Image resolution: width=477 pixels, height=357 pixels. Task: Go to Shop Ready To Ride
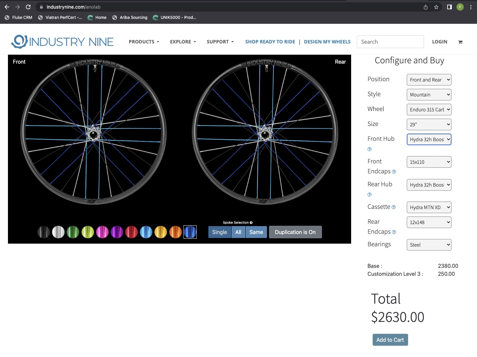click(270, 42)
